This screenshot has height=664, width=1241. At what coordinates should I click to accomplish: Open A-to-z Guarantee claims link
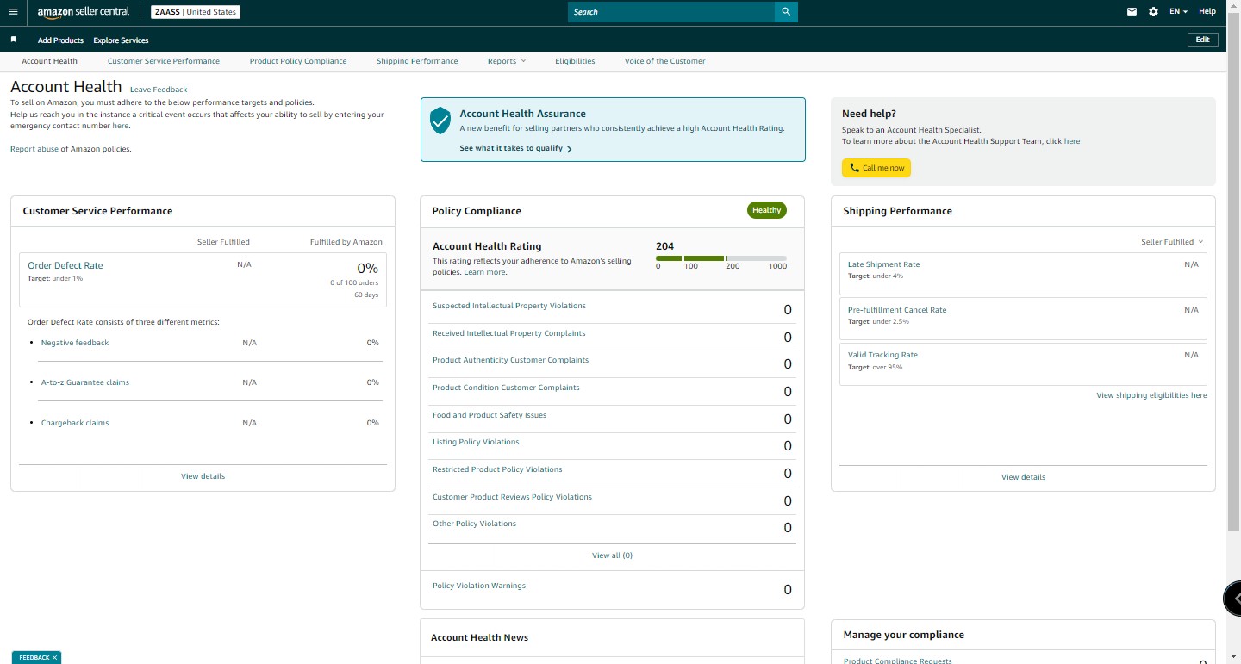(x=85, y=382)
